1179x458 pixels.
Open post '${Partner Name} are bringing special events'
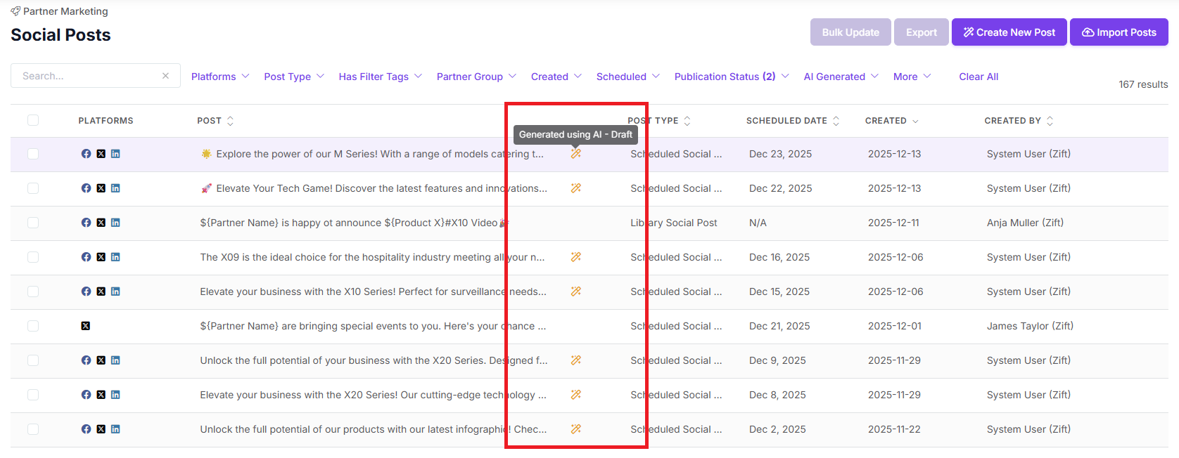pos(373,326)
